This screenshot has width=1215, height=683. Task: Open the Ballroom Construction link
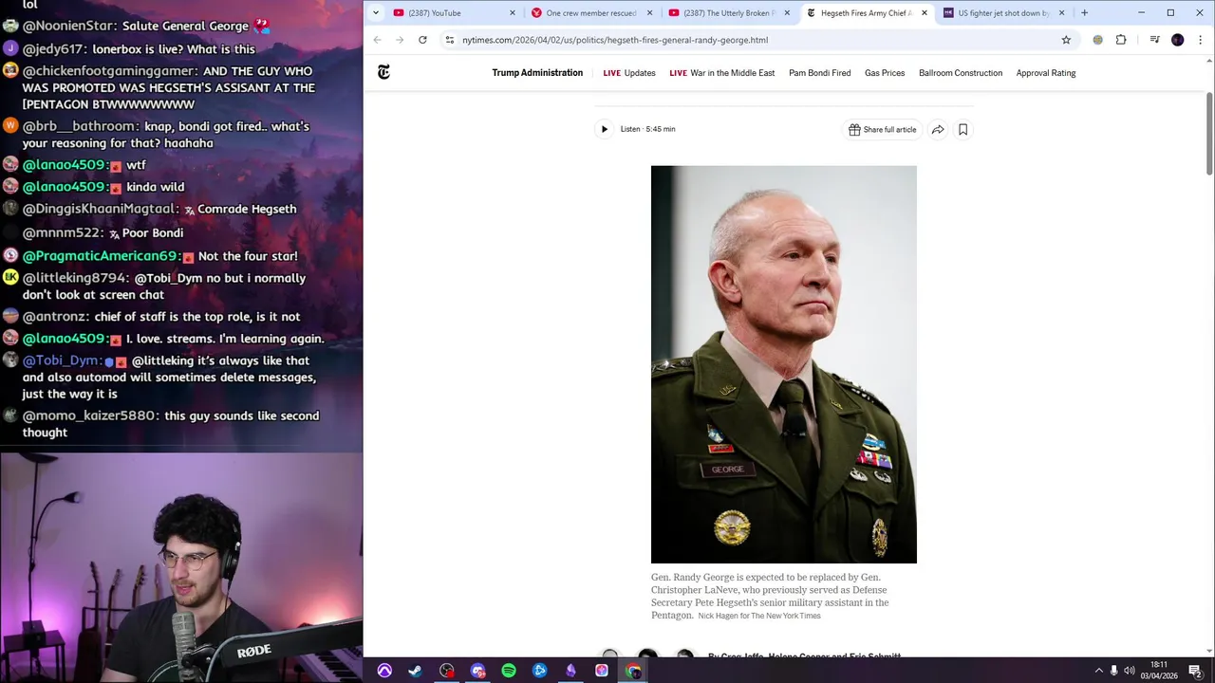coord(961,73)
